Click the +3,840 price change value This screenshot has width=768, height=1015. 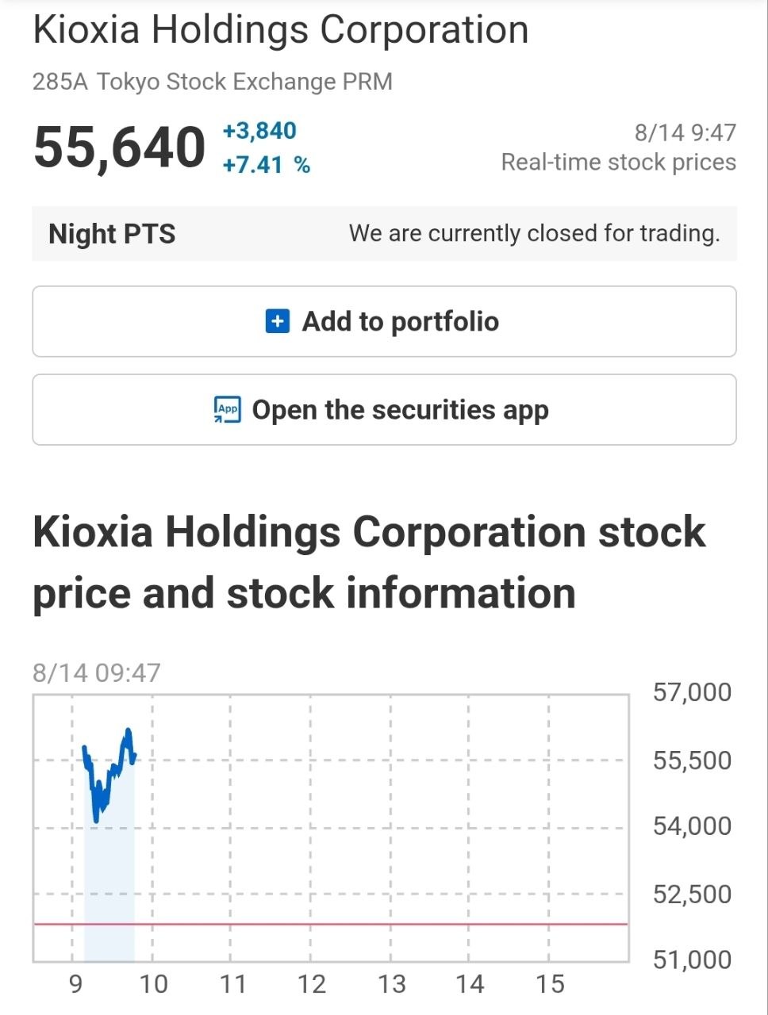pos(259,131)
